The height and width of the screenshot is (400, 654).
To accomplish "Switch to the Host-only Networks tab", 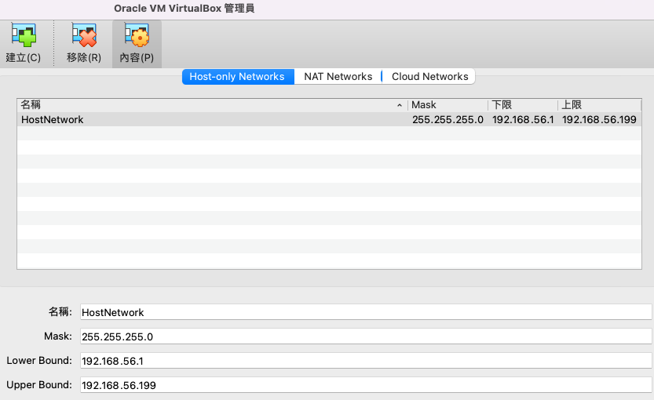I will click(x=237, y=76).
